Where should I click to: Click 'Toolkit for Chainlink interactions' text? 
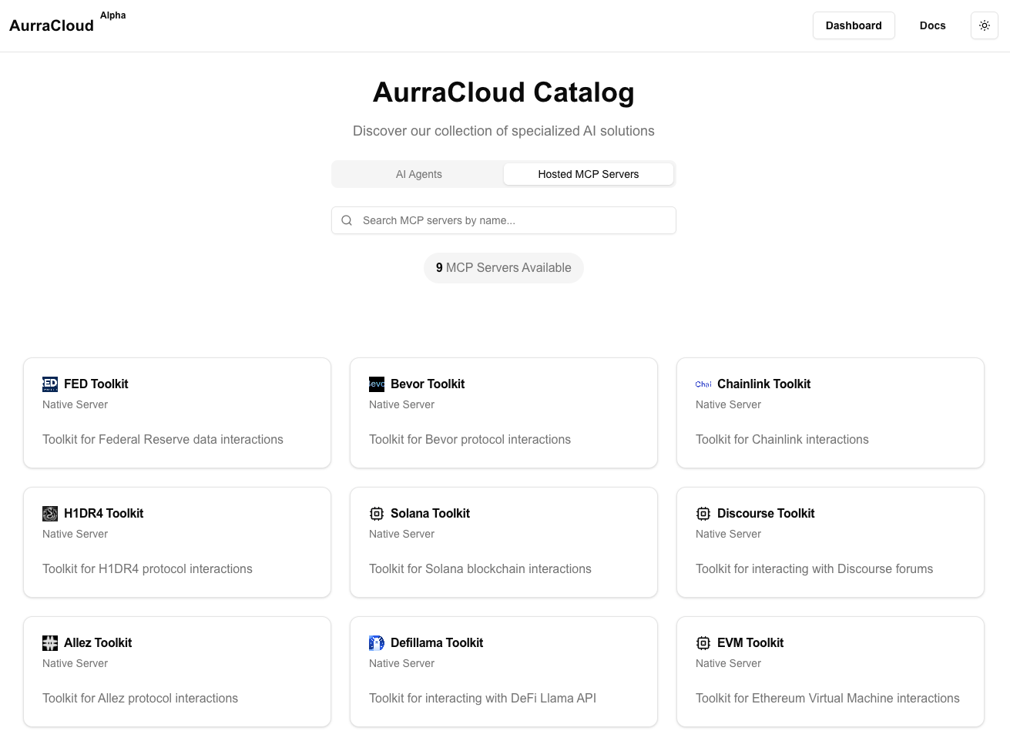click(x=782, y=439)
